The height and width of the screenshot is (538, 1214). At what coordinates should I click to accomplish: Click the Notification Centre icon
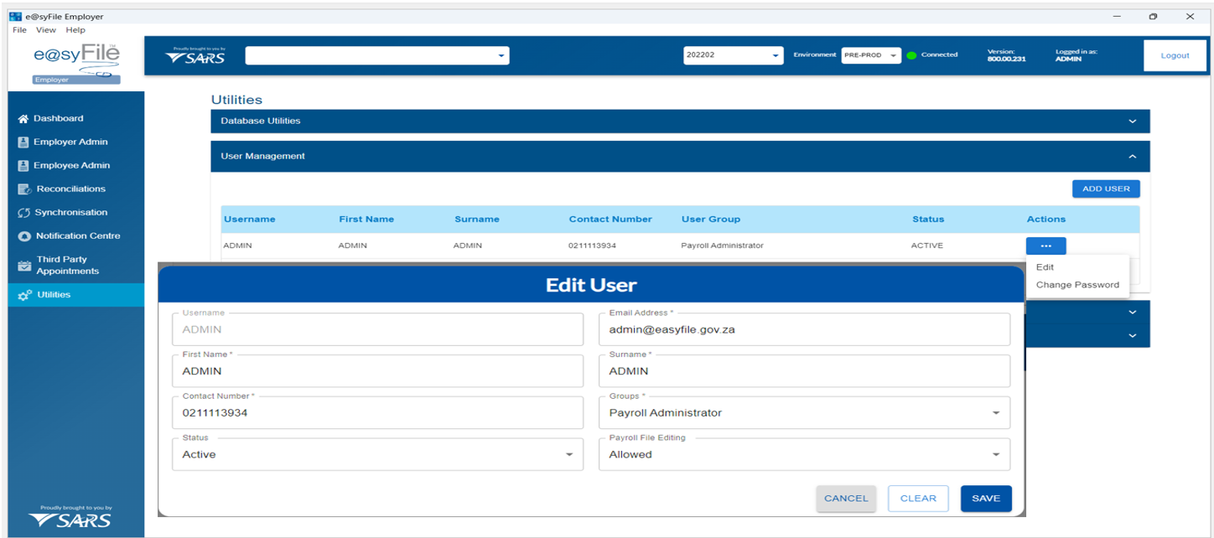pos(23,236)
